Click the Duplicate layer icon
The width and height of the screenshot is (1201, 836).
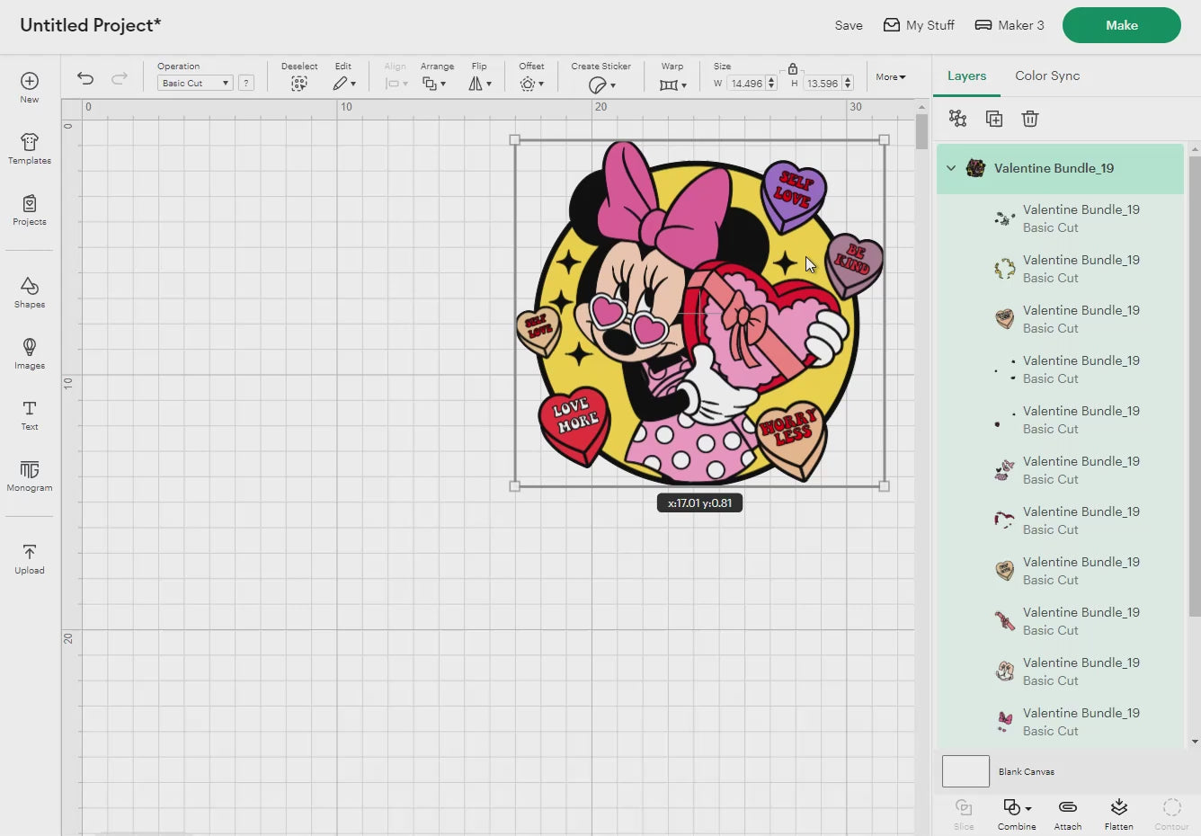[994, 119]
